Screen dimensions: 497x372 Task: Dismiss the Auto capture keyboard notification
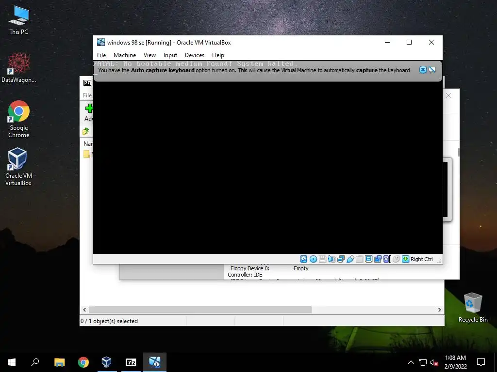(423, 70)
